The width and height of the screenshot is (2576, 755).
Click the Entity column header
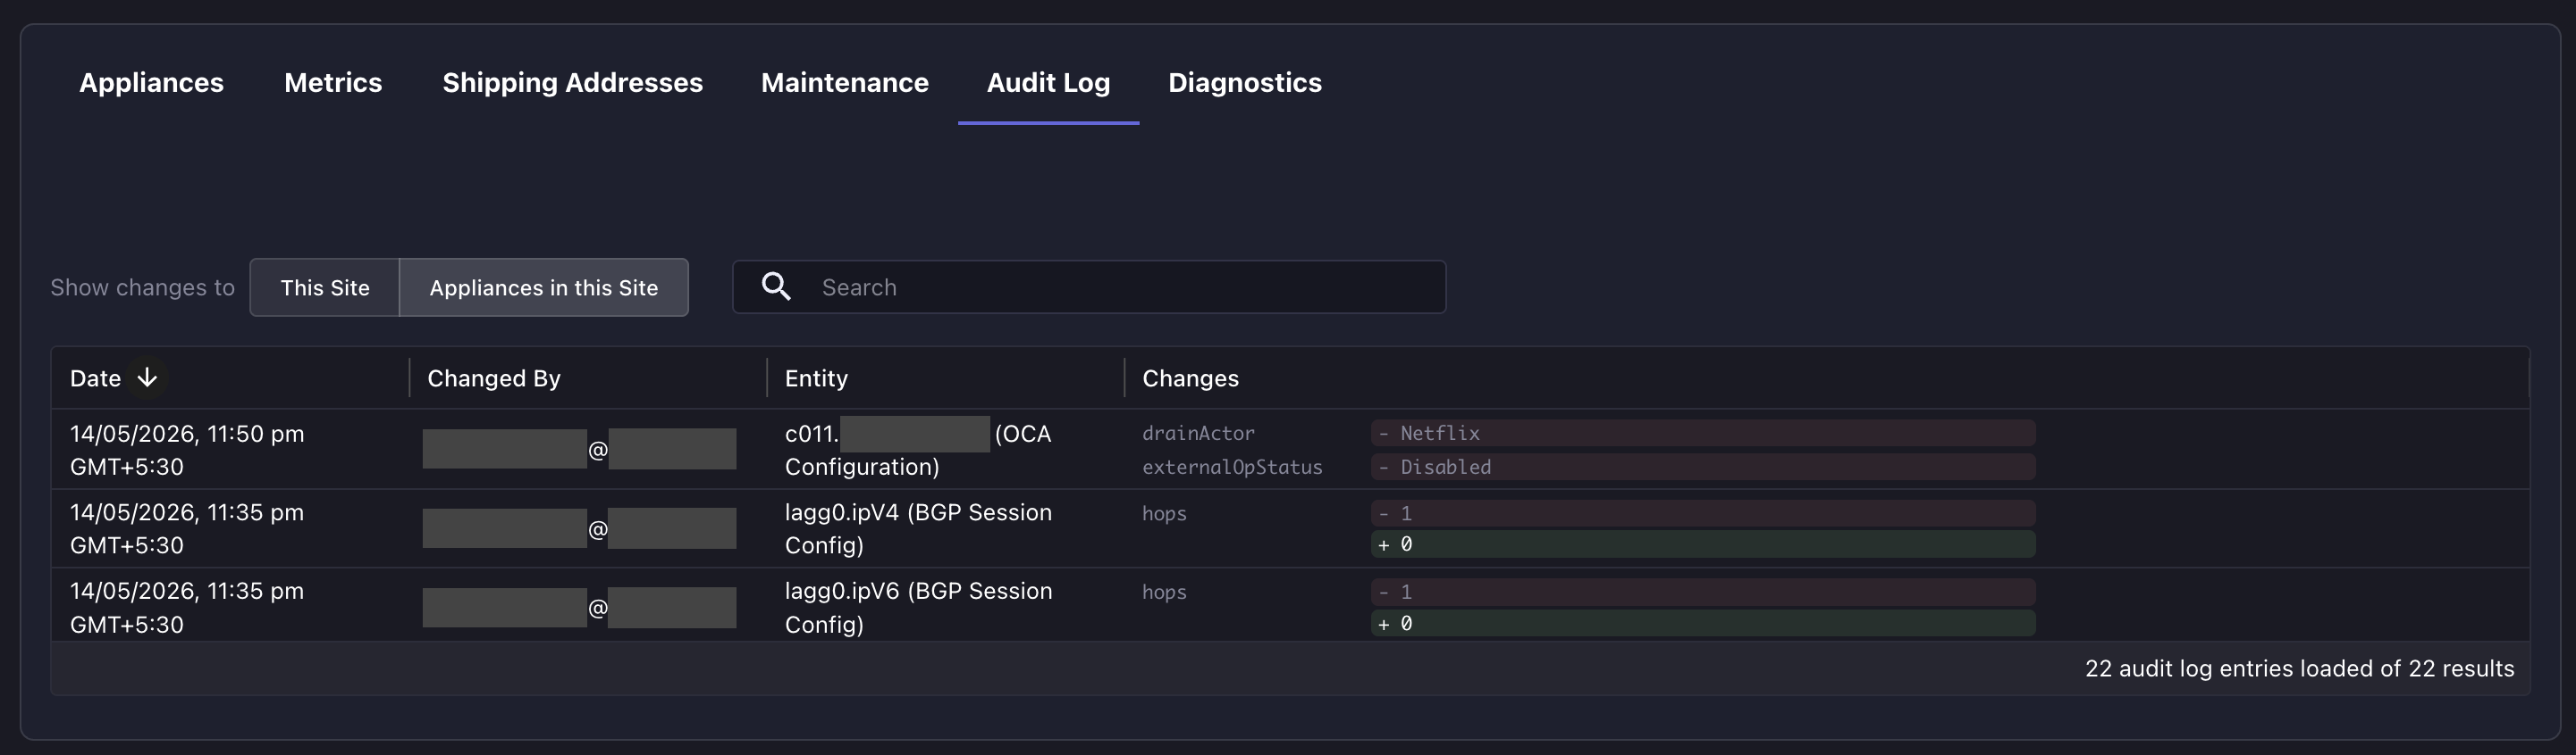click(816, 378)
